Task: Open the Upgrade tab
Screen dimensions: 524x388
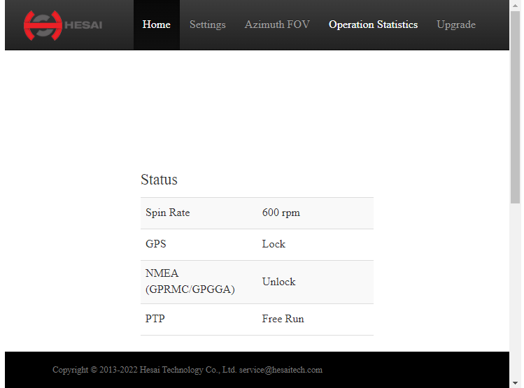Action: tap(456, 24)
